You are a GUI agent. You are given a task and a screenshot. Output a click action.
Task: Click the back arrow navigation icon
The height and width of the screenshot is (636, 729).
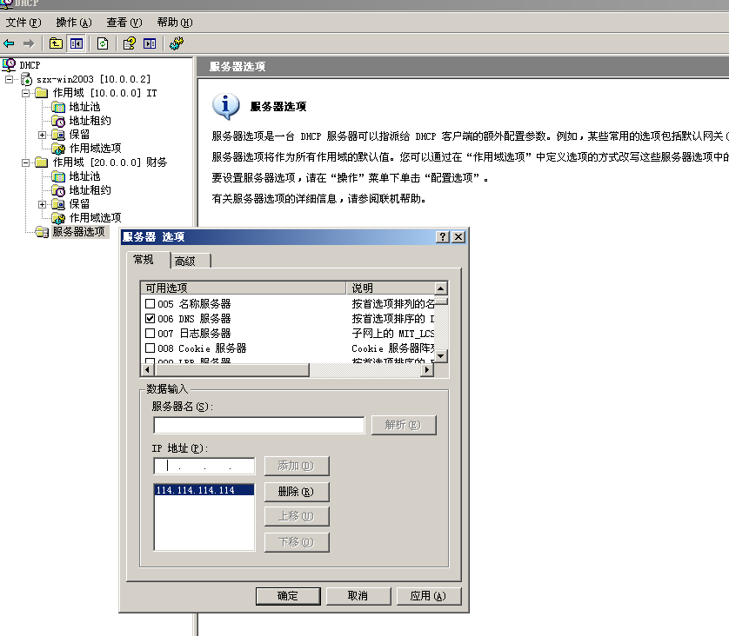8,43
